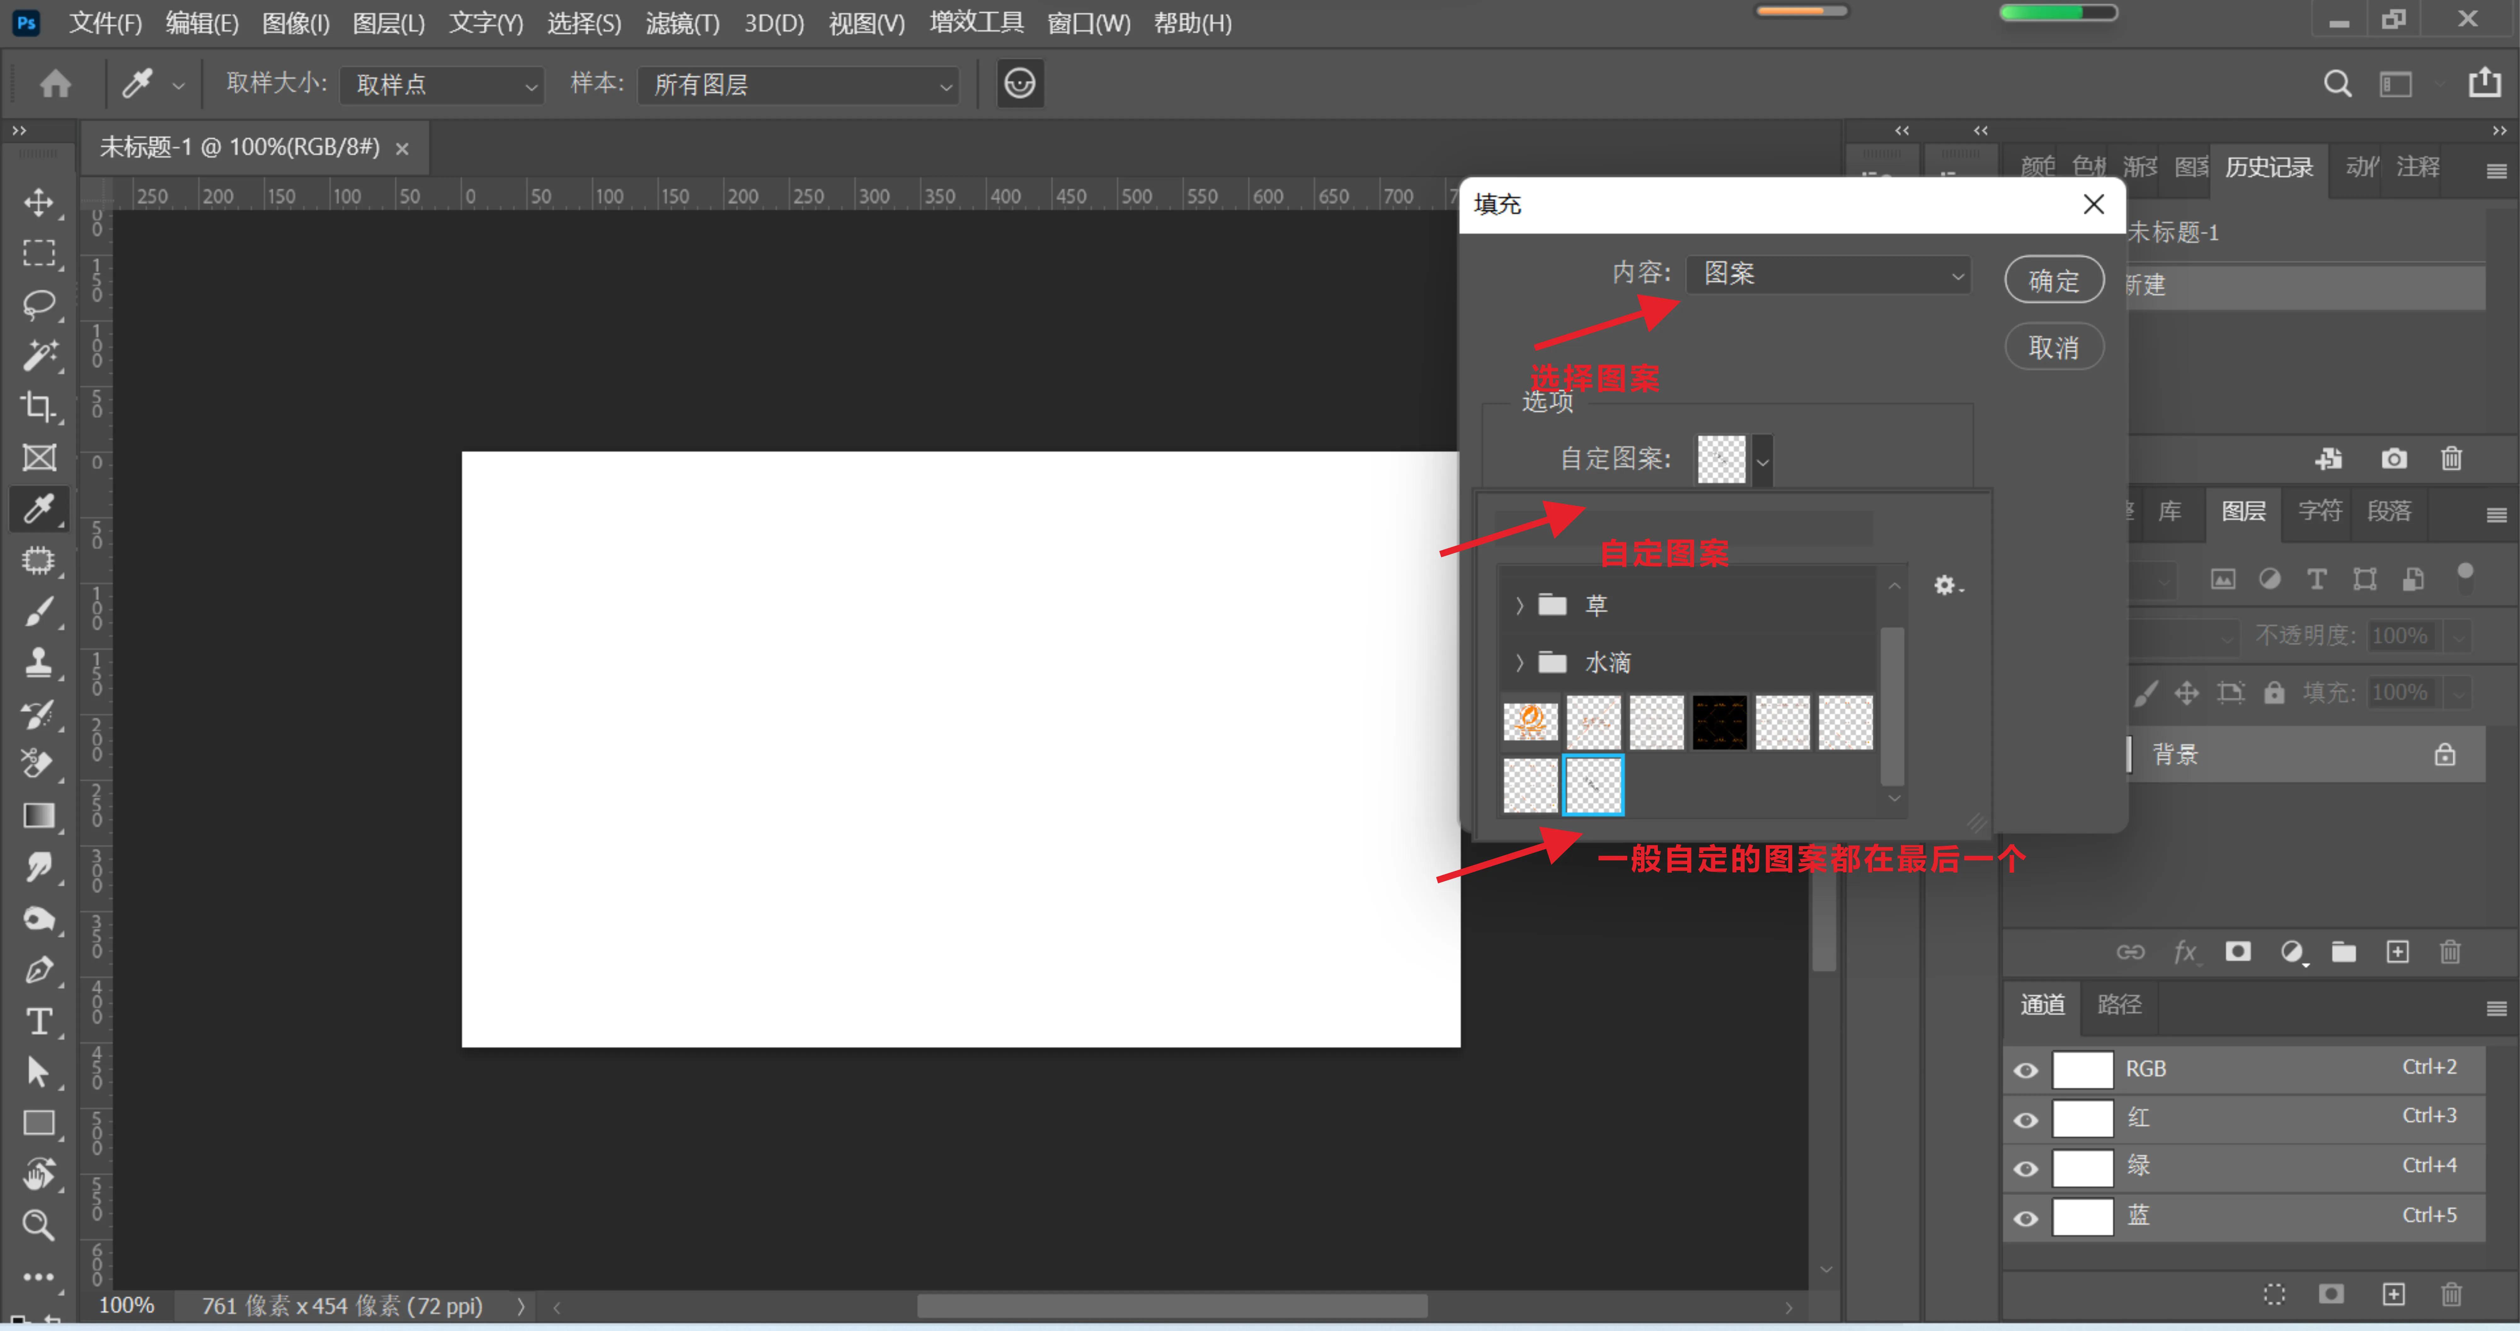Select the Crop tool

(x=39, y=406)
